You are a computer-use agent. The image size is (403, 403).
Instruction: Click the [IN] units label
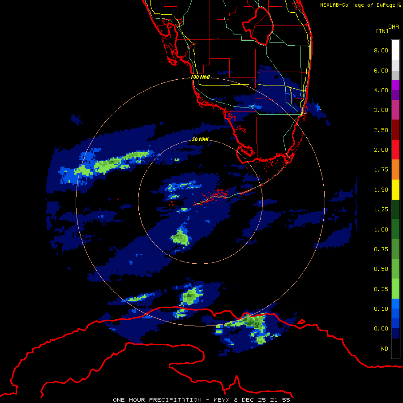pos(382,31)
